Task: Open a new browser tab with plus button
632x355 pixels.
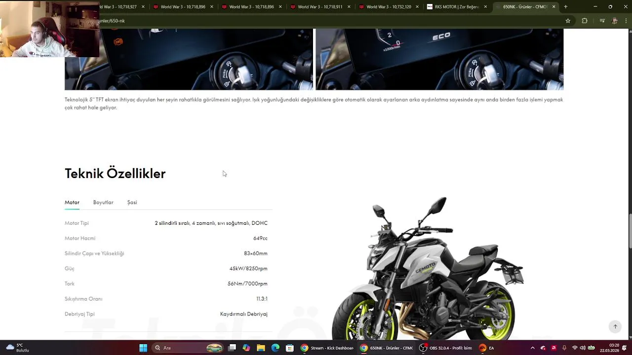Action: tap(565, 7)
